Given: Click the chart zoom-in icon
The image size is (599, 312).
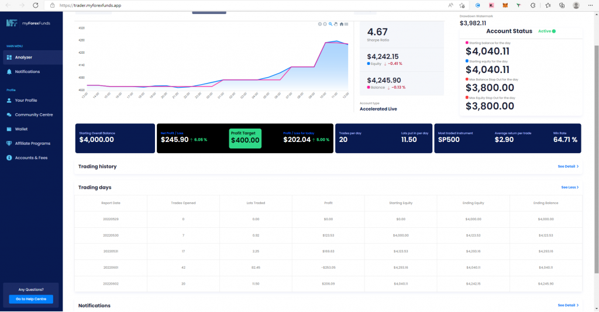Looking at the screenshot, I should pos(319,24).
